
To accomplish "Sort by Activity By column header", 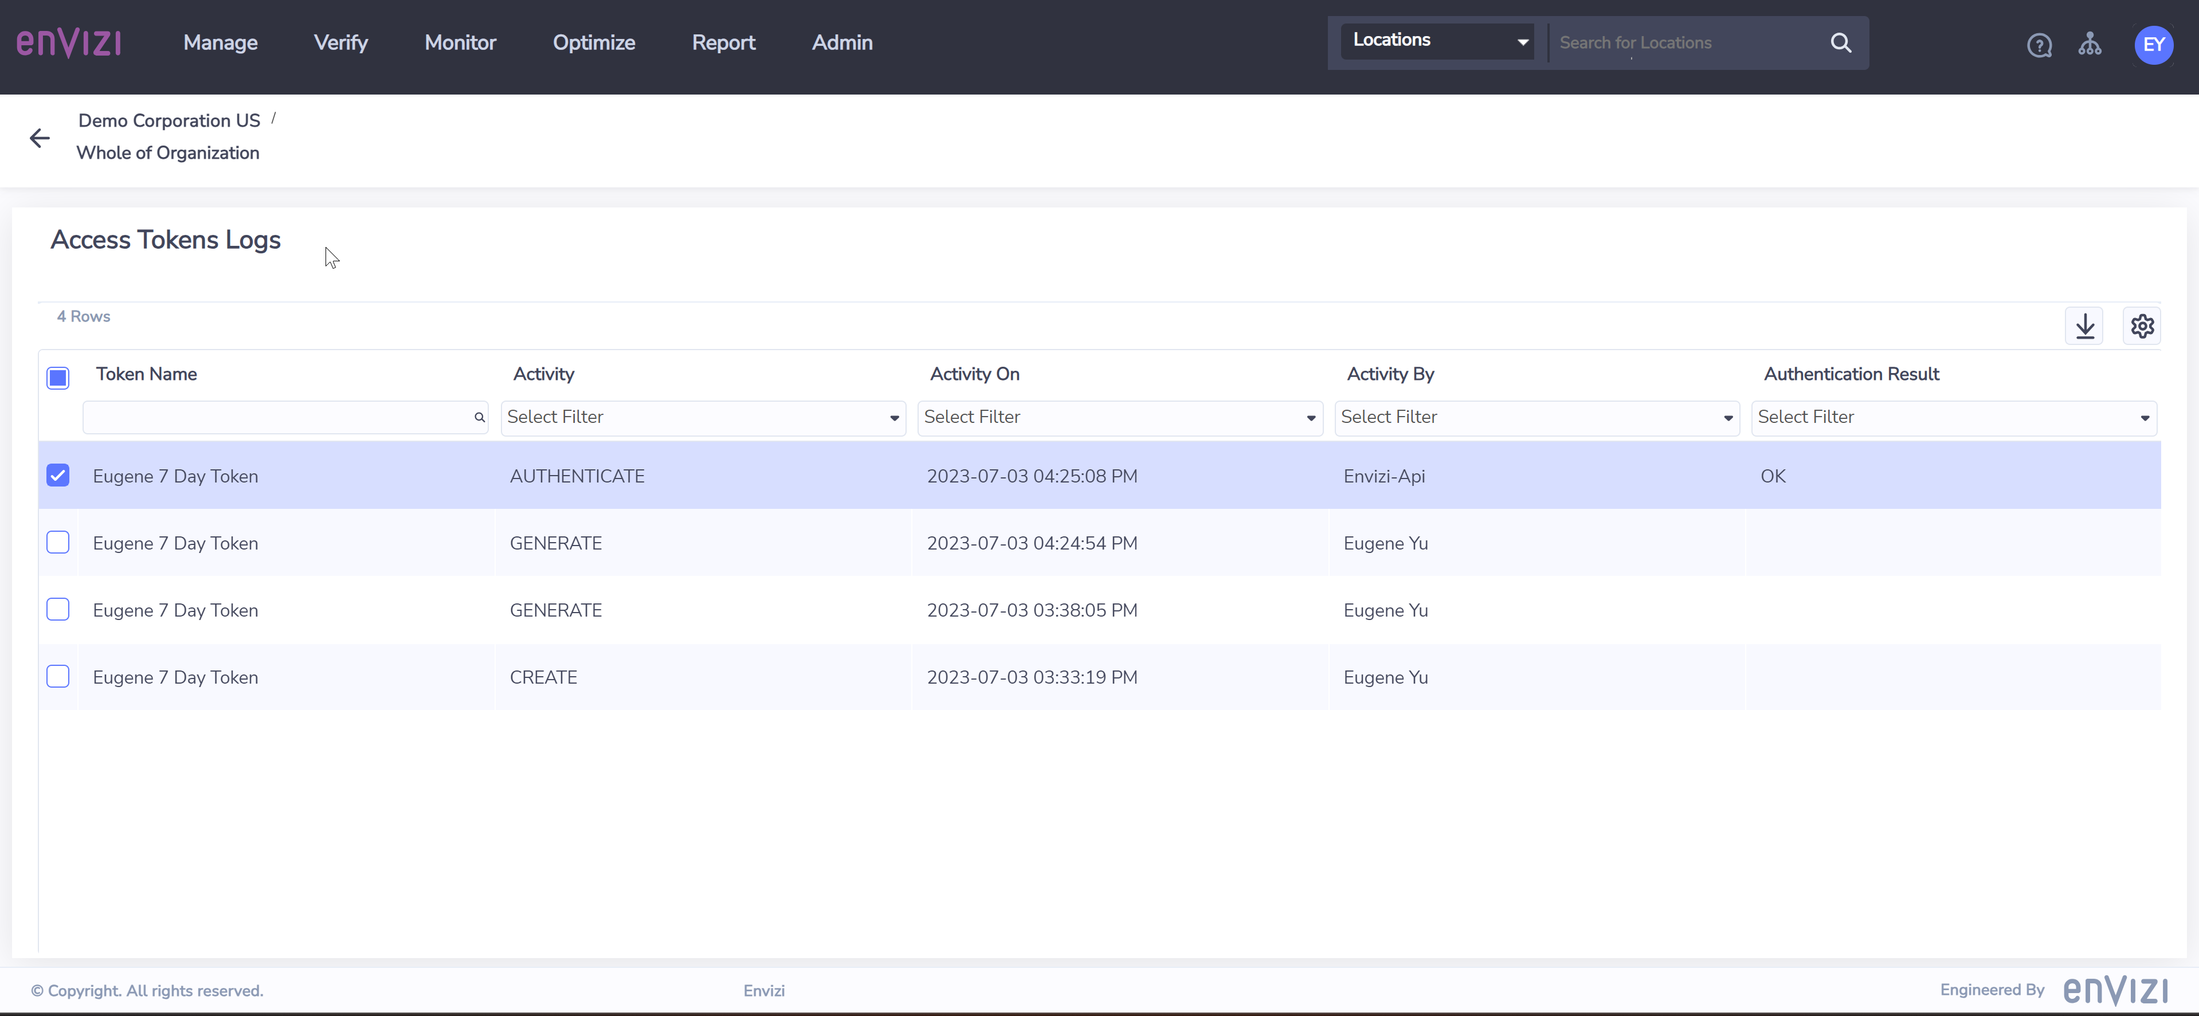I will [x=1390, y=374].
